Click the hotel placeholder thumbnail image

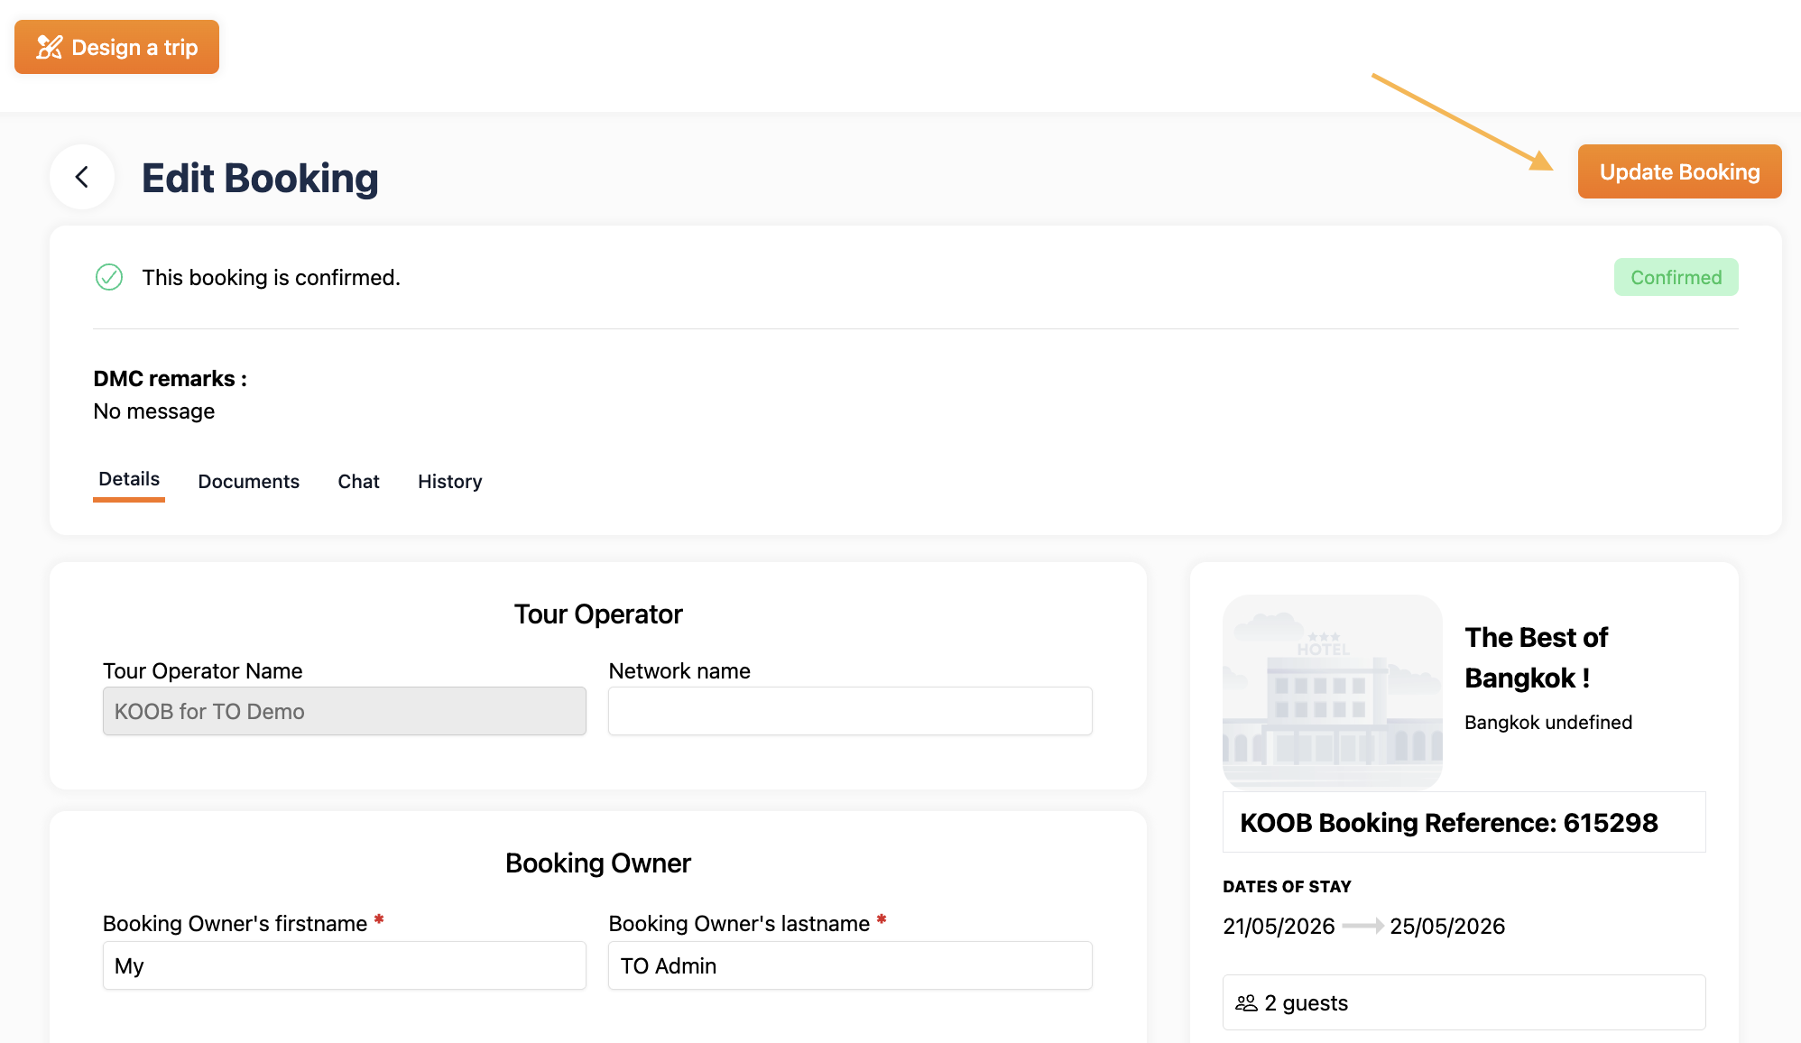[1332, 691]
